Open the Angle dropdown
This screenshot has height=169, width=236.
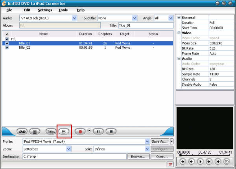pos(171,18)
